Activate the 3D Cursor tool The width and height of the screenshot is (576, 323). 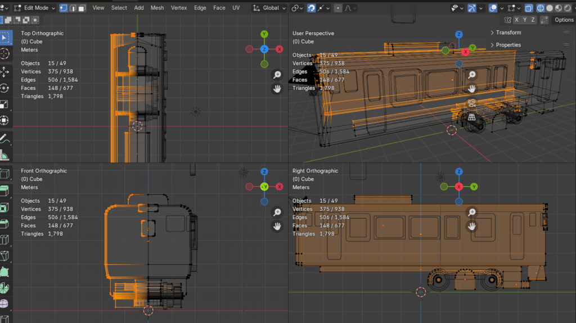4,54
